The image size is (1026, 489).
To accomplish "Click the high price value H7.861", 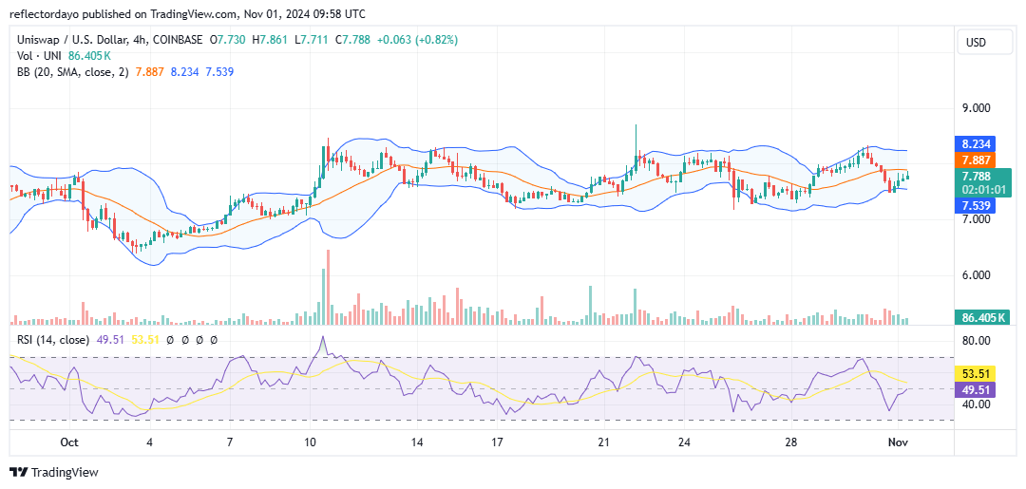I will tap(270, 40).
